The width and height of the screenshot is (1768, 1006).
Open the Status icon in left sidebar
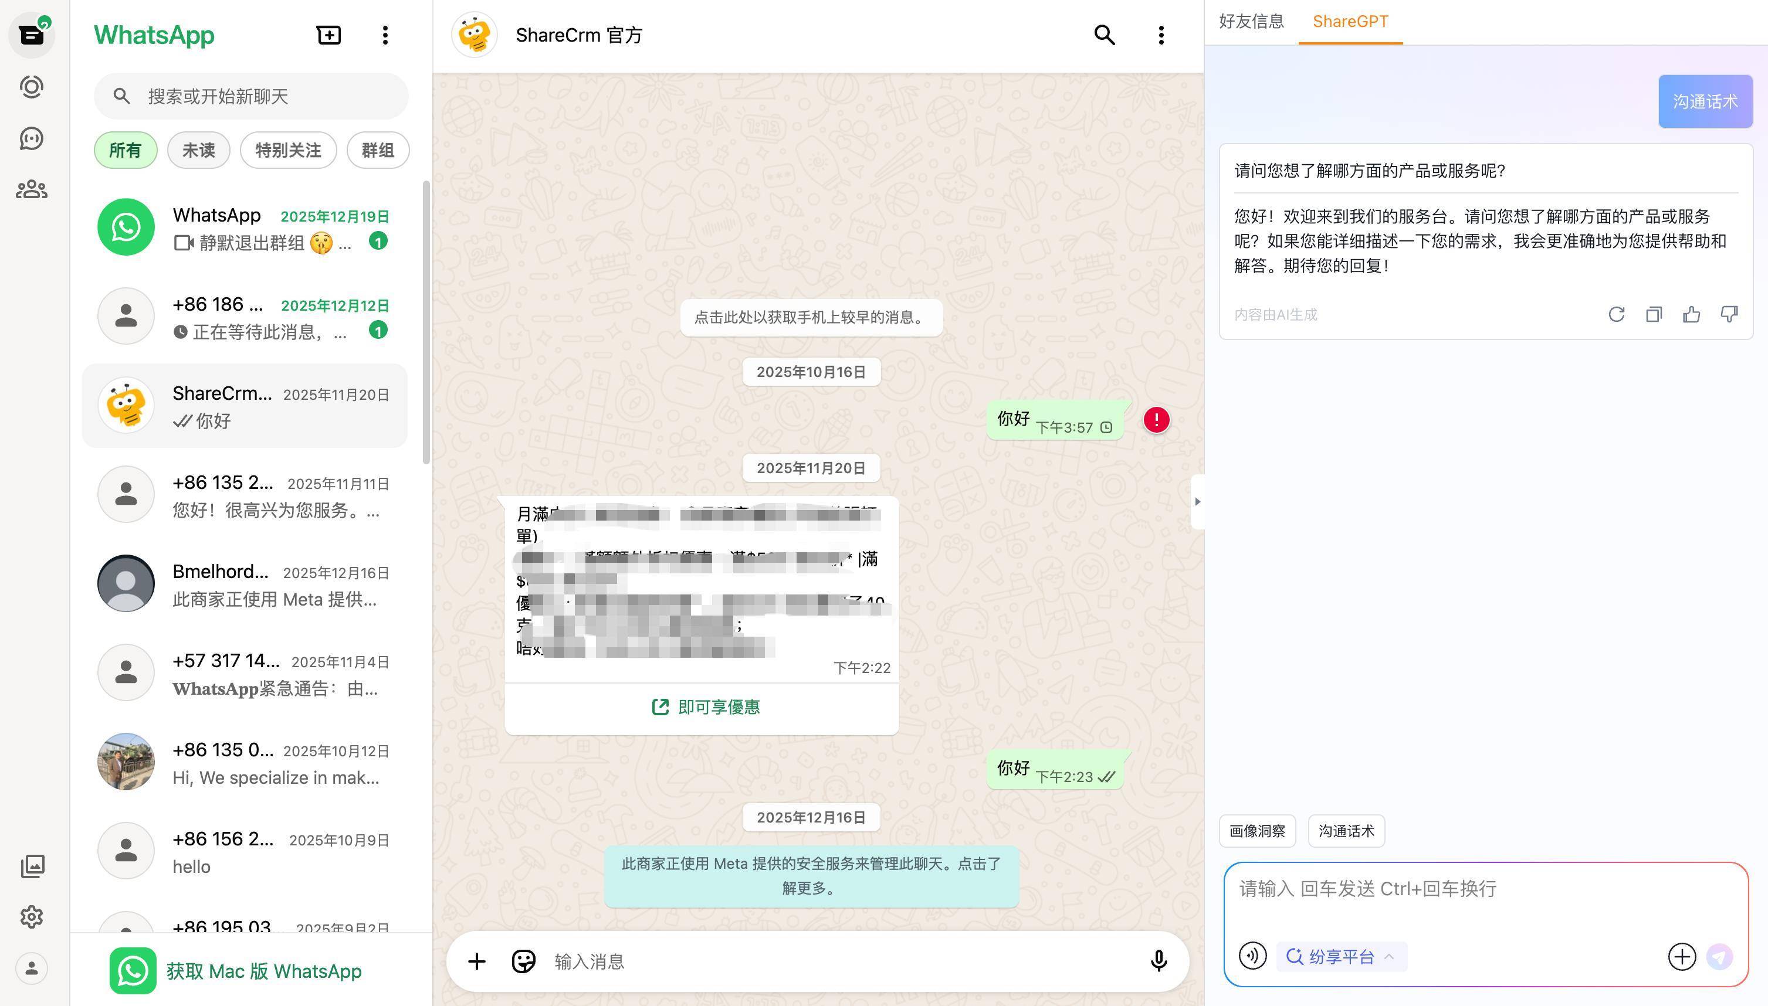(32, 87)
